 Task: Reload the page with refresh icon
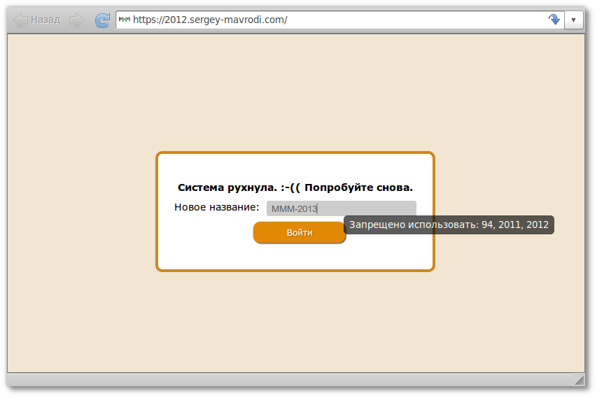[x=102, y=20]
